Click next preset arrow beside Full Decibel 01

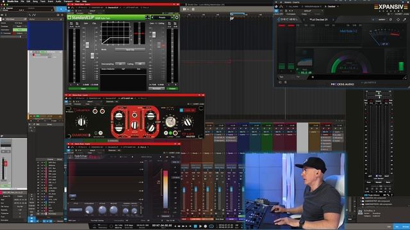point(333,20)
